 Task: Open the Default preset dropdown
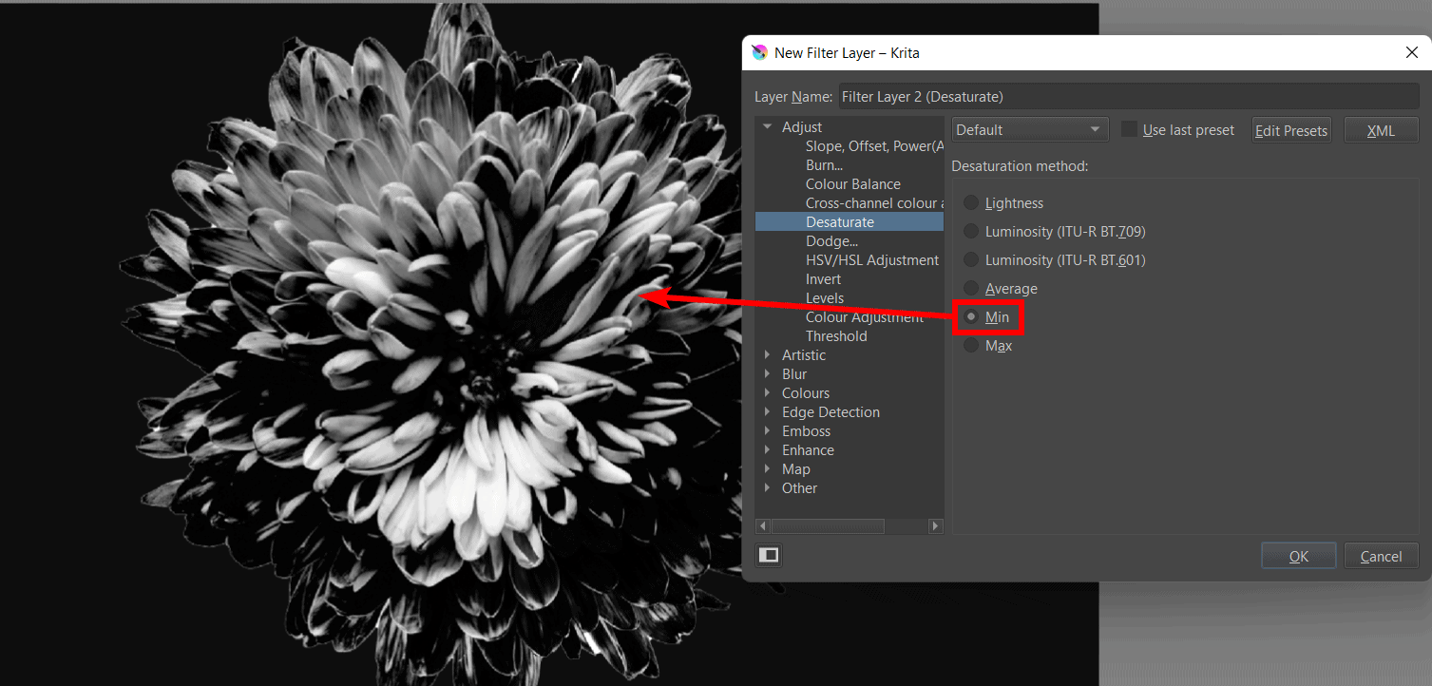1030,130
